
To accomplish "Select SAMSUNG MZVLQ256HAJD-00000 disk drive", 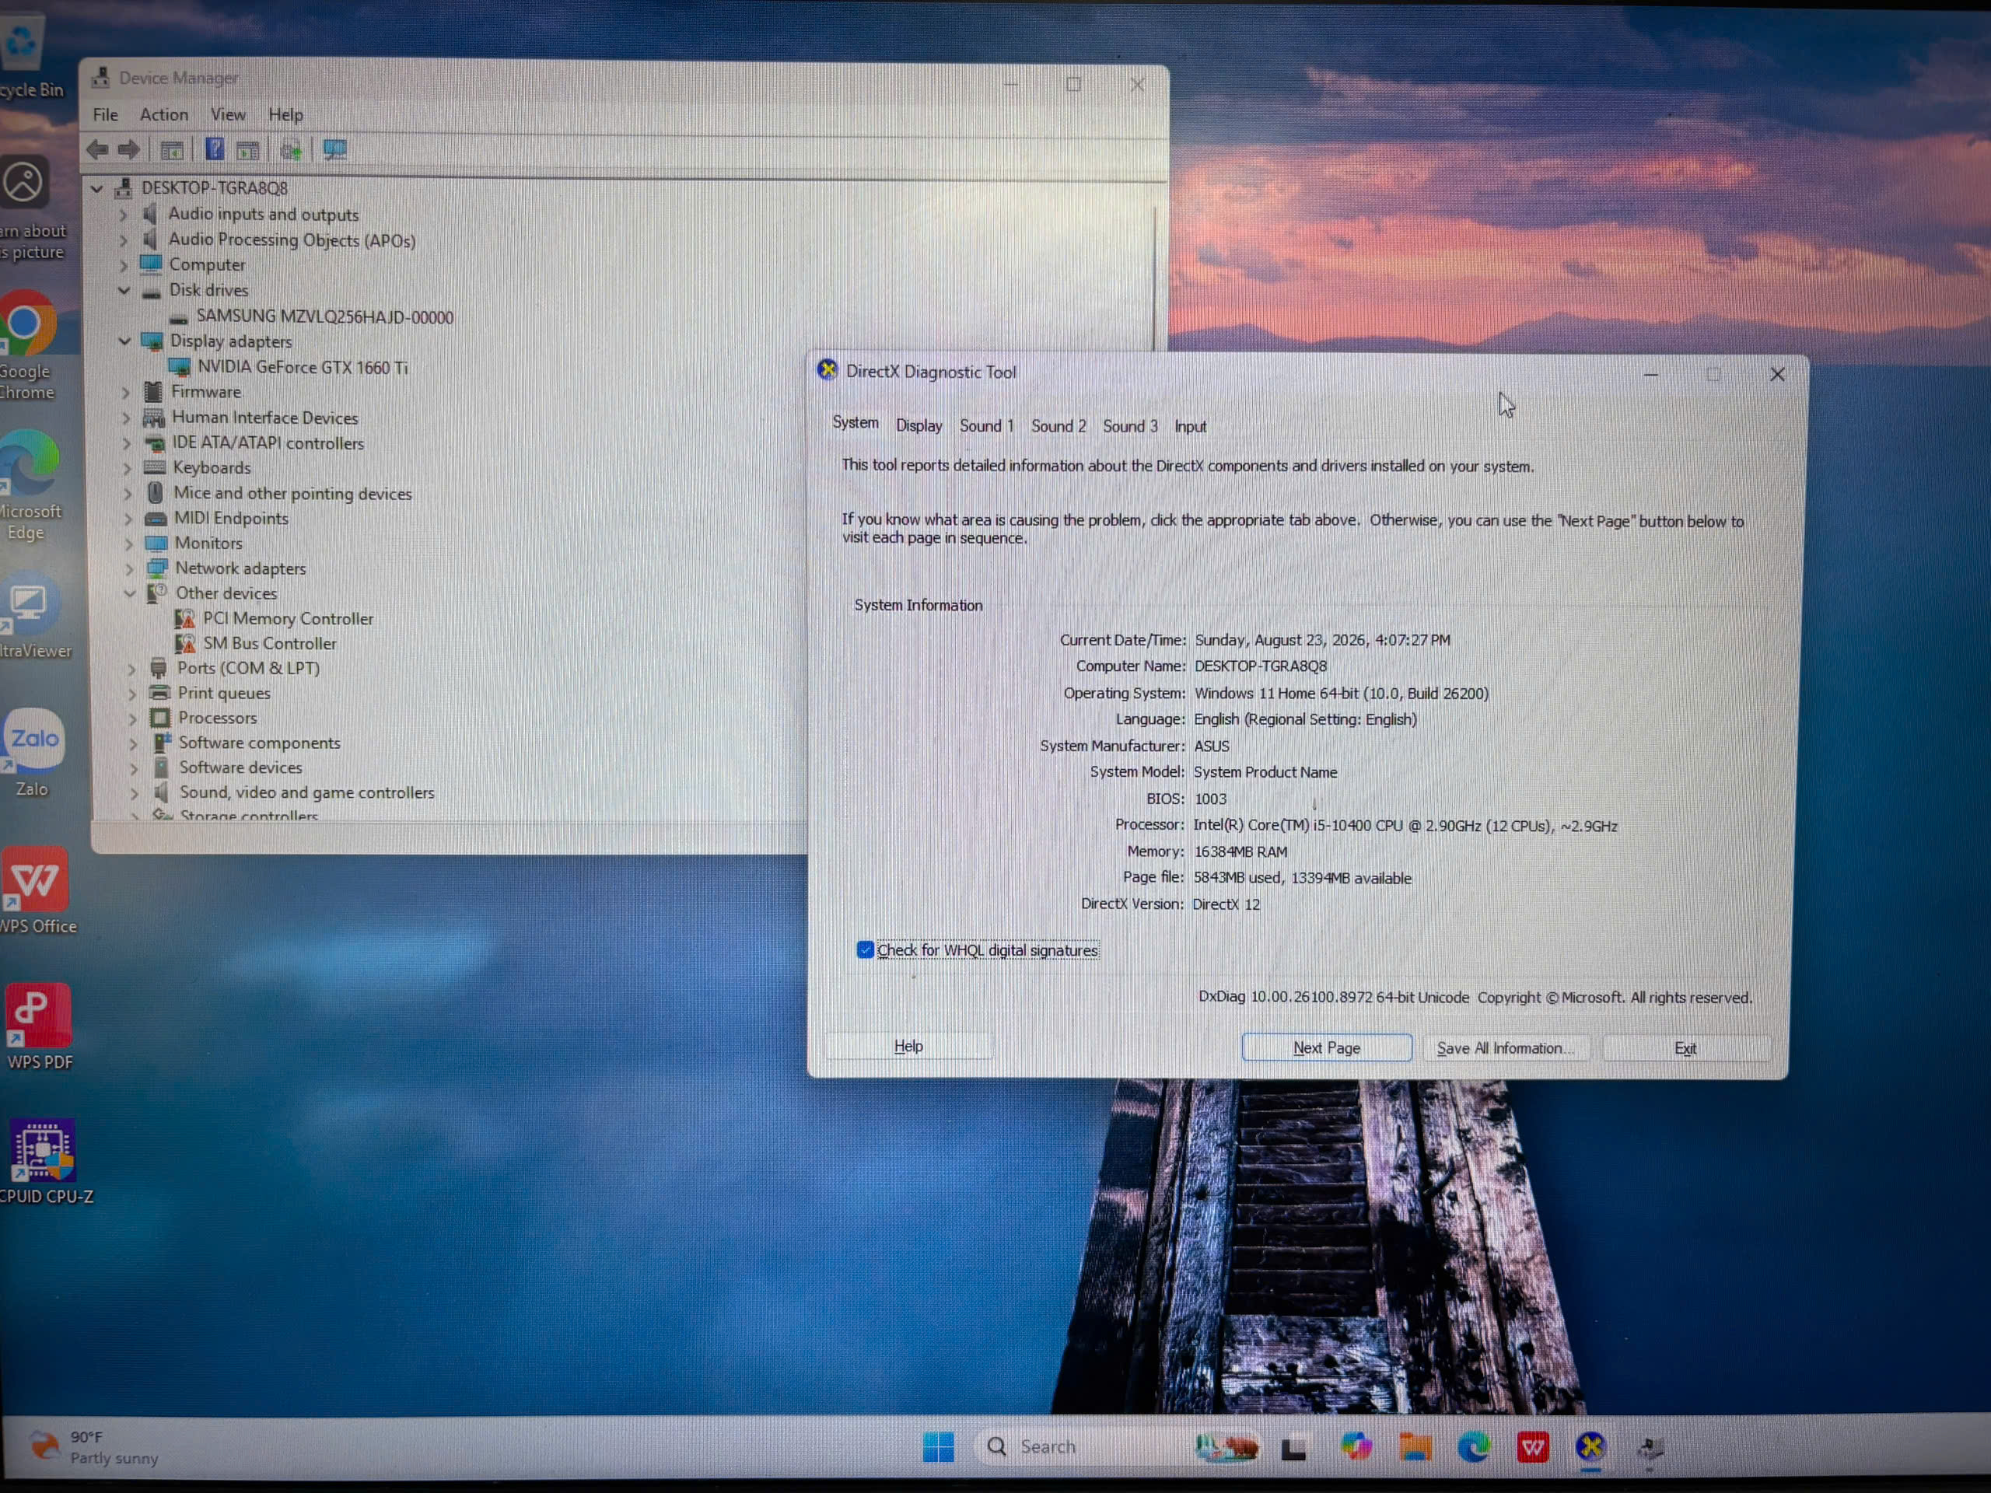I will (311, 316).
